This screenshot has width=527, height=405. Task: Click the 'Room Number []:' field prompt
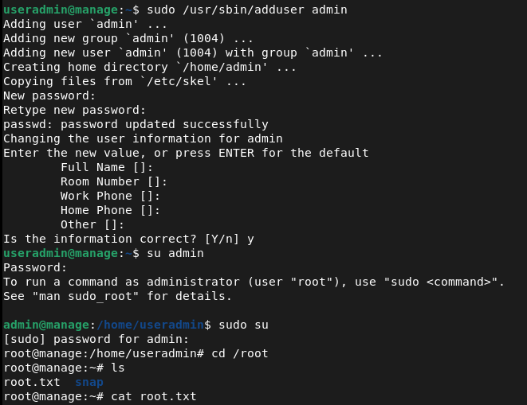pyautogui.click(x=114, y=181)
